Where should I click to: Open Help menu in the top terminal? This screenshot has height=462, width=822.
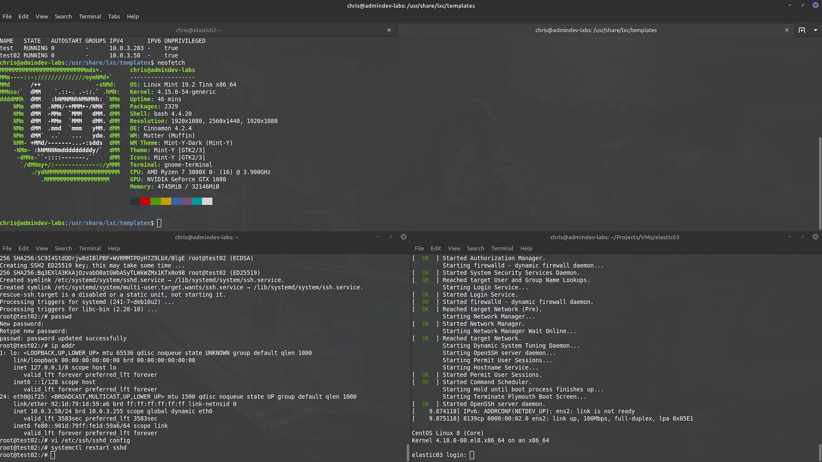[x=133, y=17]
